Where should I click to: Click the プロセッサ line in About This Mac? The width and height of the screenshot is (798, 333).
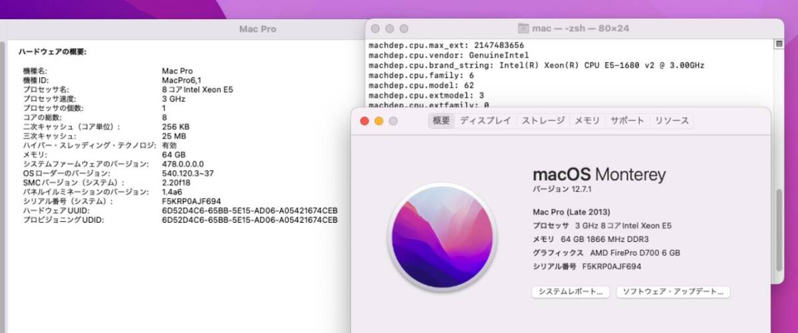602,225
